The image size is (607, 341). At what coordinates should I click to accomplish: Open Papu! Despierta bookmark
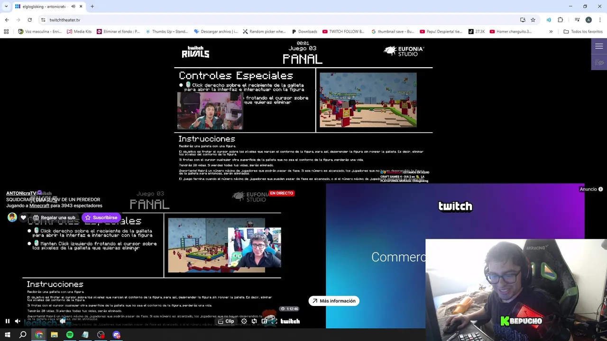click(x=441, y=32)
